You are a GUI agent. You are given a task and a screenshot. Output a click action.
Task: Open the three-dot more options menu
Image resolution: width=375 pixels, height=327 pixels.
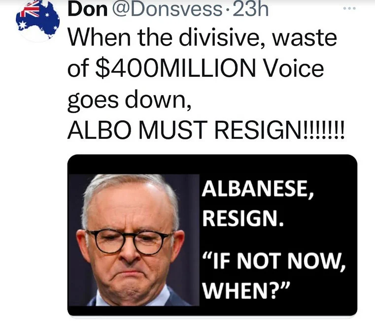(x=349, y=8)
